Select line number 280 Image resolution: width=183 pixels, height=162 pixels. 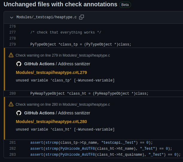(13, 93)
